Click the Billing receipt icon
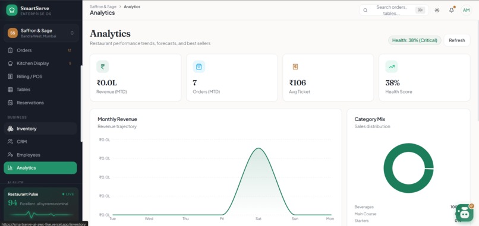Viewport: 479px width, 226px height. click(10, 77)
